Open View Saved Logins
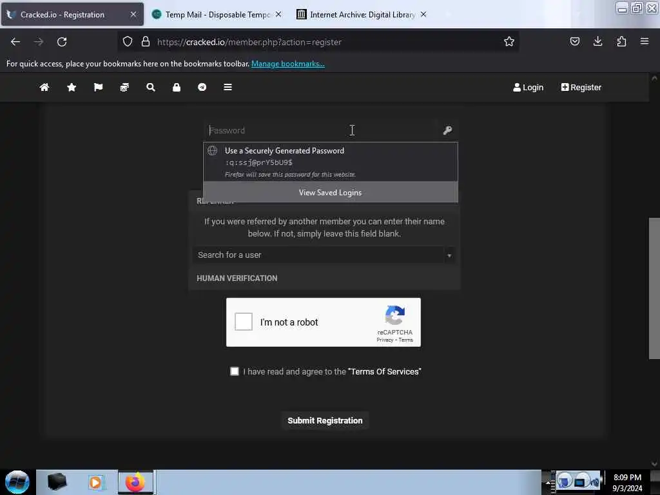Screen dimensions: 660x495 pos(331,192)
